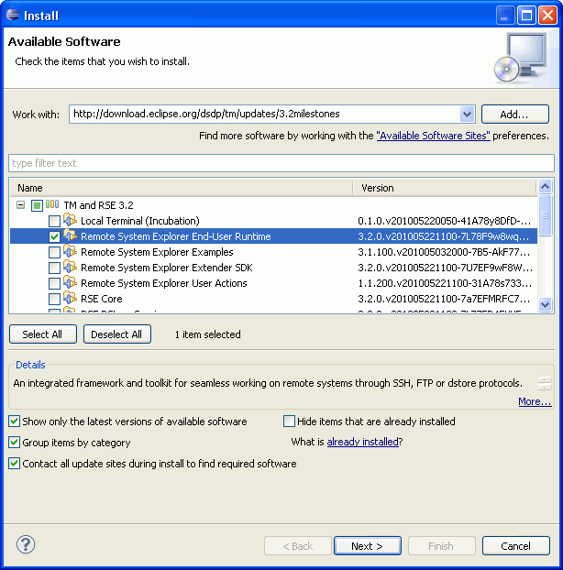
Task: Cancel the Install dialog
Action: [515, 545]
